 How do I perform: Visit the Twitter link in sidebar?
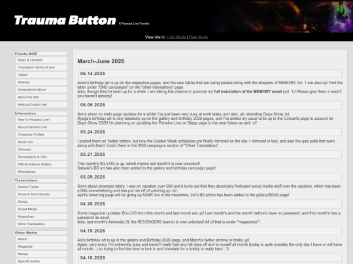[x=41, y=75]
